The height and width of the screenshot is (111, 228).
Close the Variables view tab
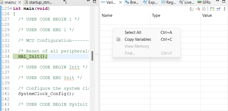(120, 3)
